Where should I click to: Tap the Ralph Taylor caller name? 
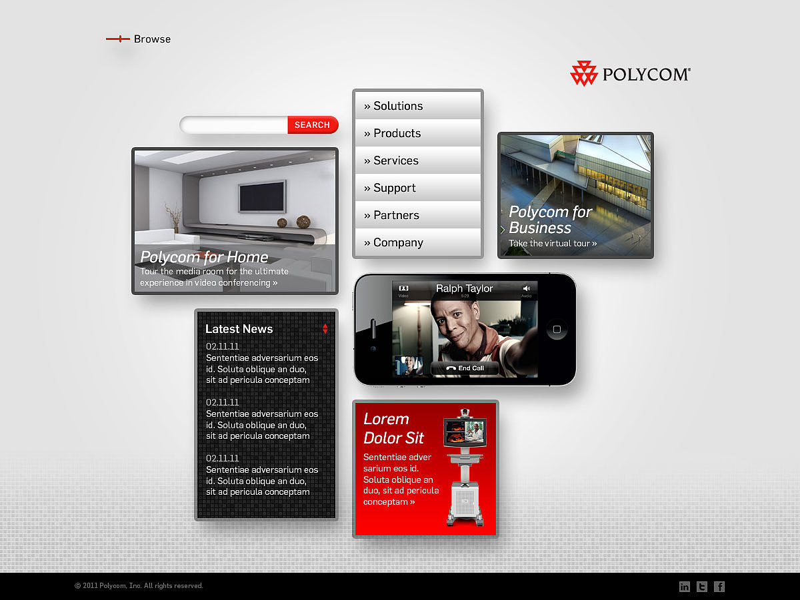(465, 288)
